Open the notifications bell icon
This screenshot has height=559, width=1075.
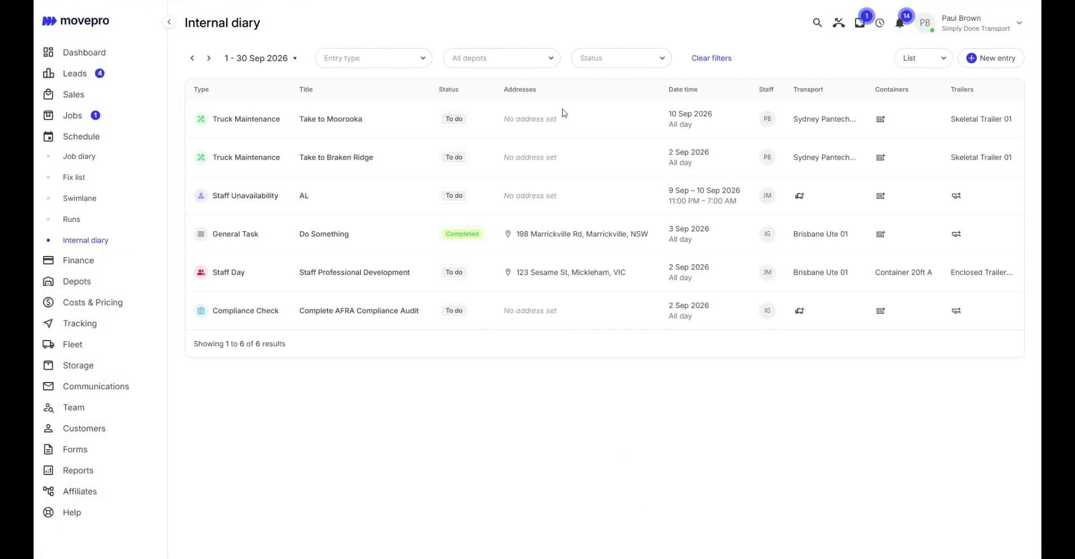899,23
